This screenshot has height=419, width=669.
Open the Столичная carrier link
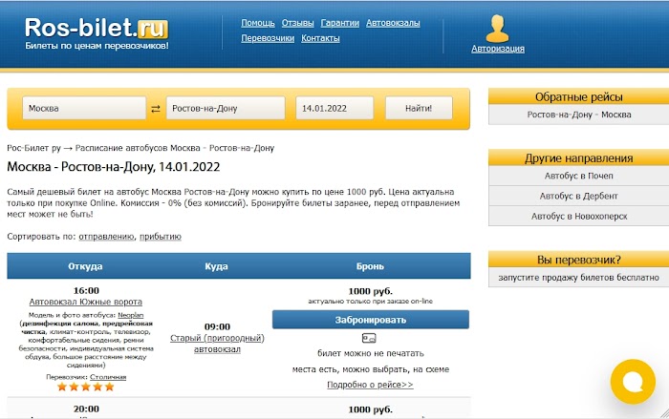tap(108, 377)
